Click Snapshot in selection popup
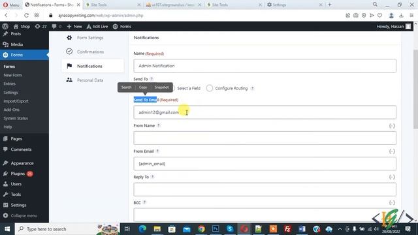This screenshot has height=235, width=418. point(161,87)
